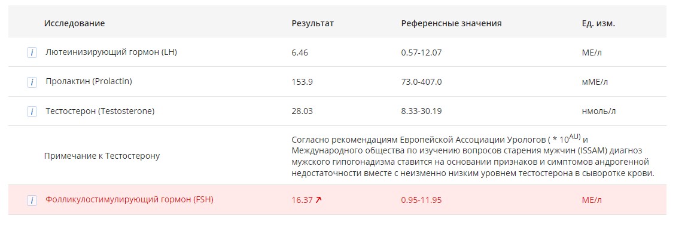Image resolution: width=697 pixels, height=225 pixels.
Task: Select the Prolactin result value 153.9
Action: pos(302,82)
